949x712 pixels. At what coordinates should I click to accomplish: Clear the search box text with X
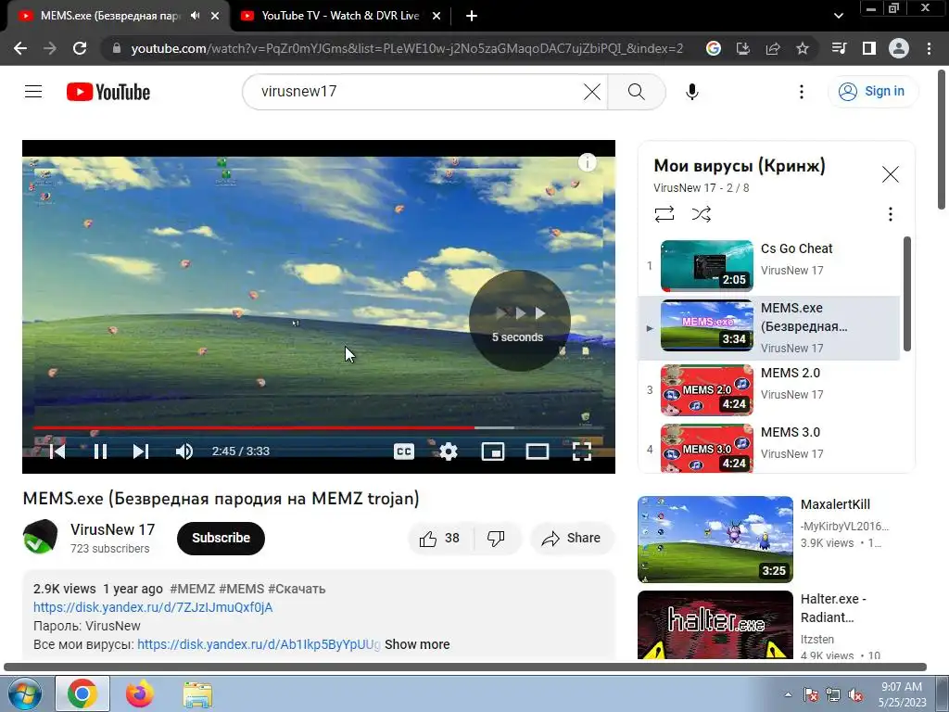coord(592,92)
